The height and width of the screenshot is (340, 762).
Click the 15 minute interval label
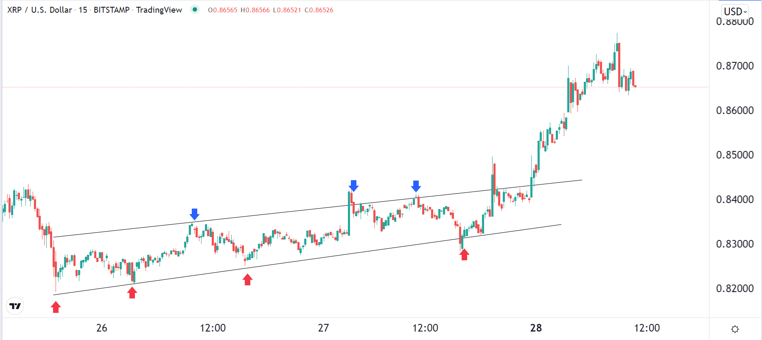[83, 10]
